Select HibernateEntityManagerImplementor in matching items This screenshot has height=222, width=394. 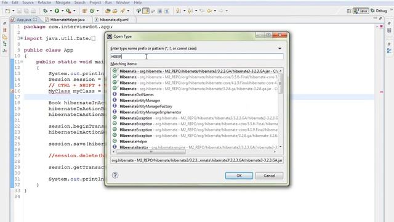tap(195, 112)
